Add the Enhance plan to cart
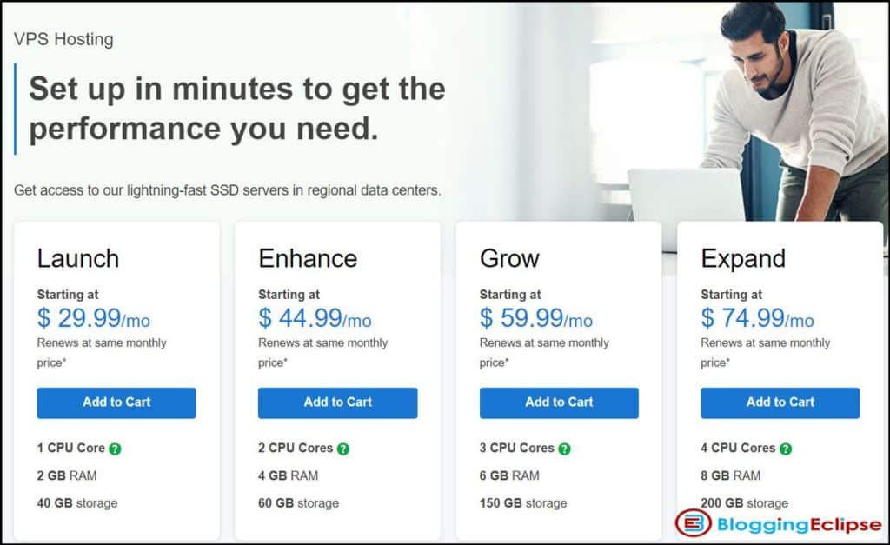 337,402
